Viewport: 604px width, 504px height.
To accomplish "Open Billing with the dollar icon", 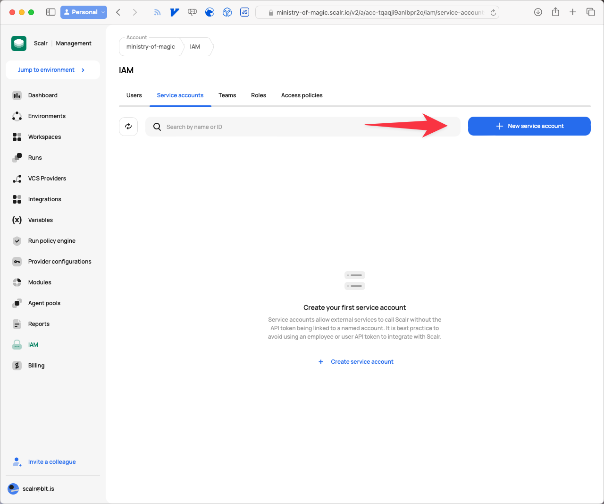I will pyautogui.click(x=17, y=366).
